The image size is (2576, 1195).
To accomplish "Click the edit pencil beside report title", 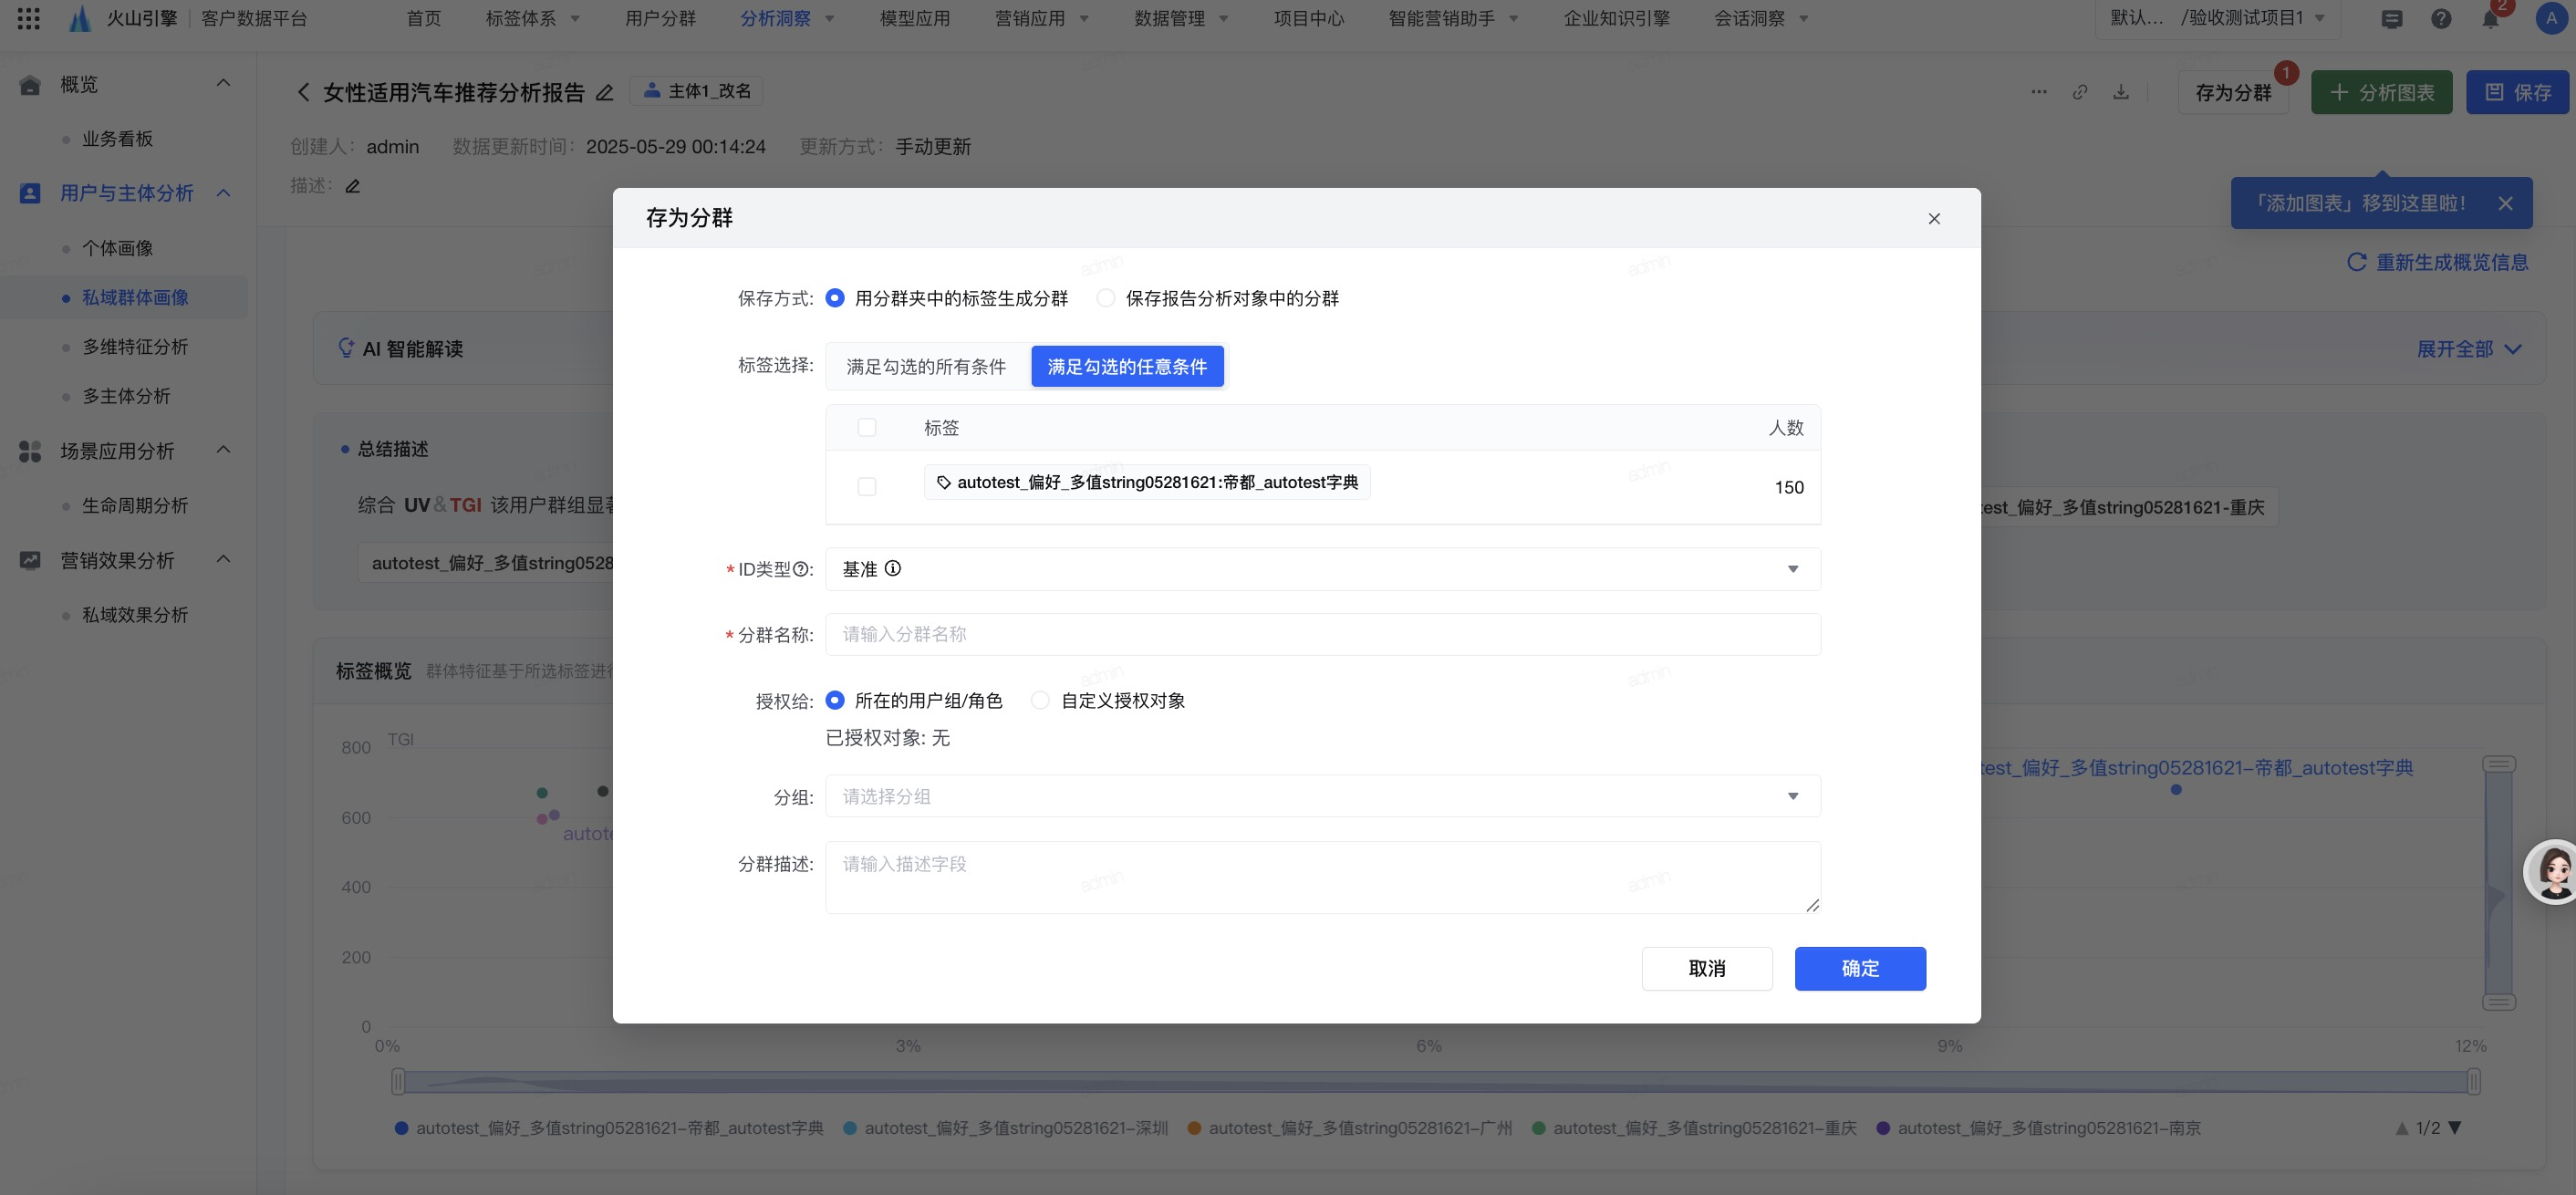I will pos(605,93).
